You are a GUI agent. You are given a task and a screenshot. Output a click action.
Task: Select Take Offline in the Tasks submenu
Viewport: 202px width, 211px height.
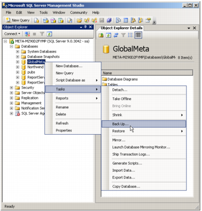(x=144, y=99)
